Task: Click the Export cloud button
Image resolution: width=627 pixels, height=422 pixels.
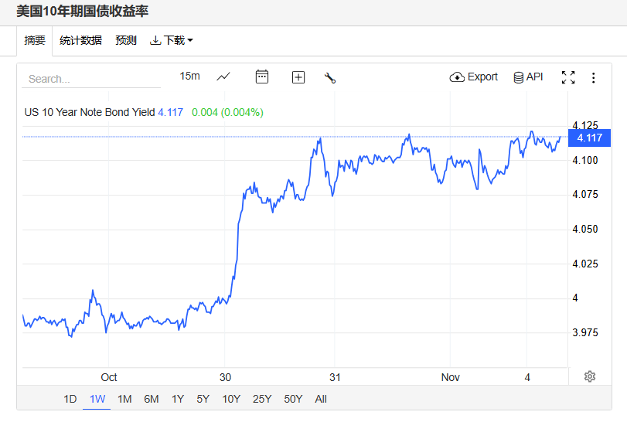Action: coord(473,77)
